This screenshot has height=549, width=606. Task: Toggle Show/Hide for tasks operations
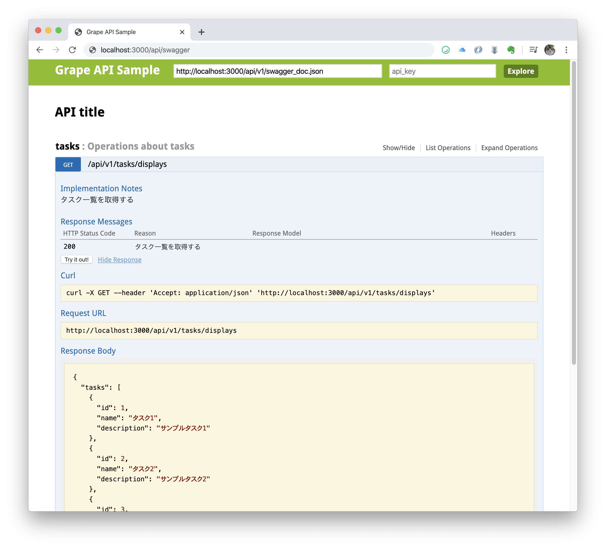[x=399, y=148]
